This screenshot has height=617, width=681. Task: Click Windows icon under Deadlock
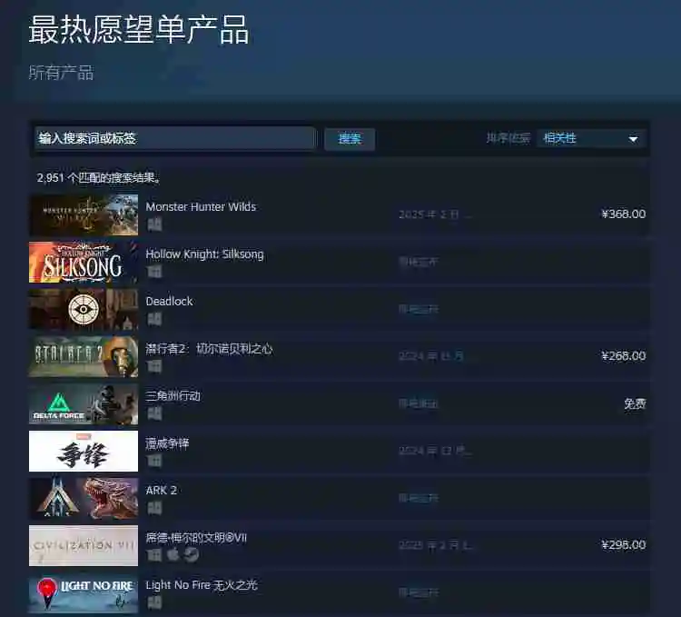tap(154, 319)
